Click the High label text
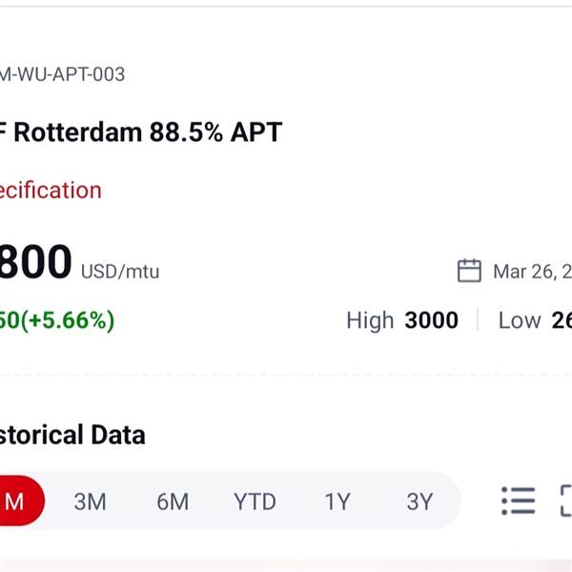 point(370,320)
